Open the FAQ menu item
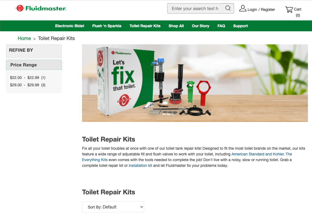Screen dimensions: 312x221 point(221,26)
